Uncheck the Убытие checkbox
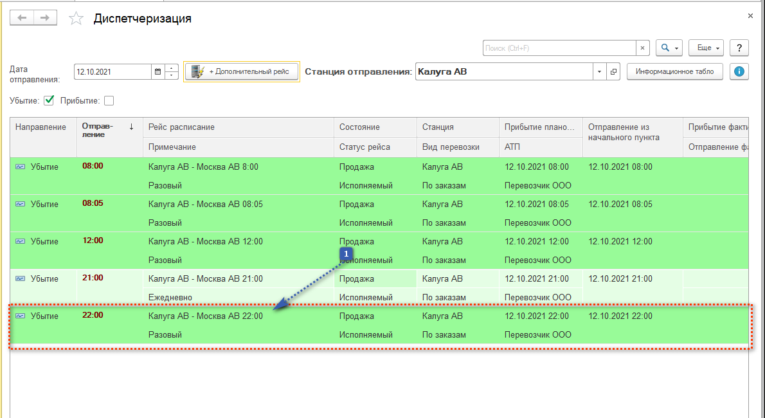 click(49, 100)
